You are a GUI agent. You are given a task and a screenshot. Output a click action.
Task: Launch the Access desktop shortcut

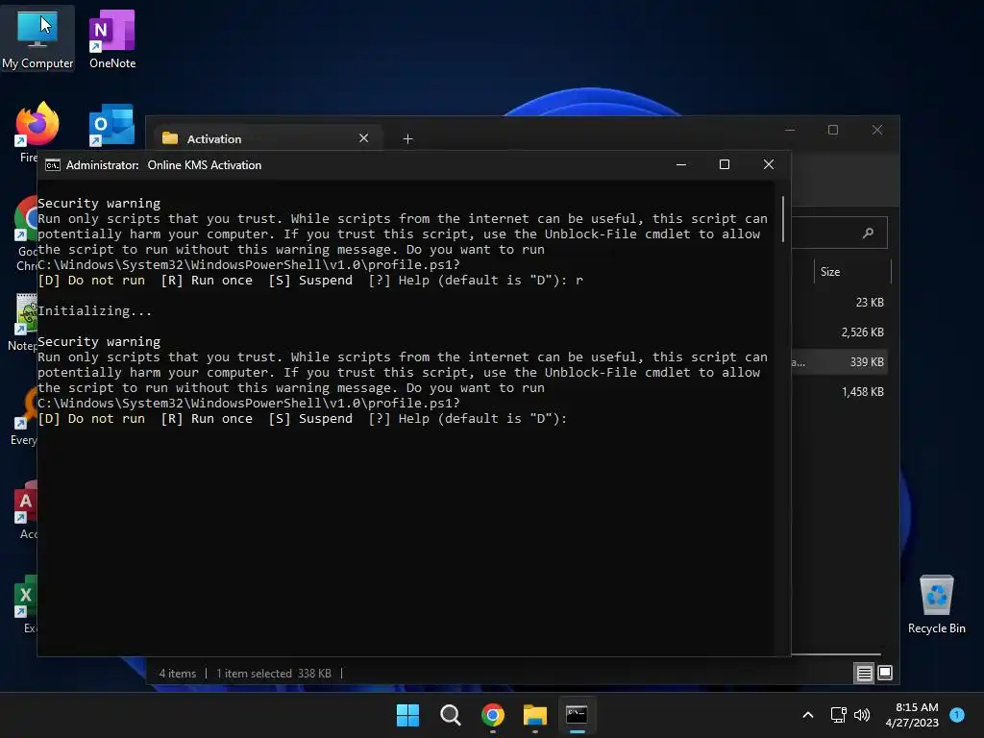[26, 509]
